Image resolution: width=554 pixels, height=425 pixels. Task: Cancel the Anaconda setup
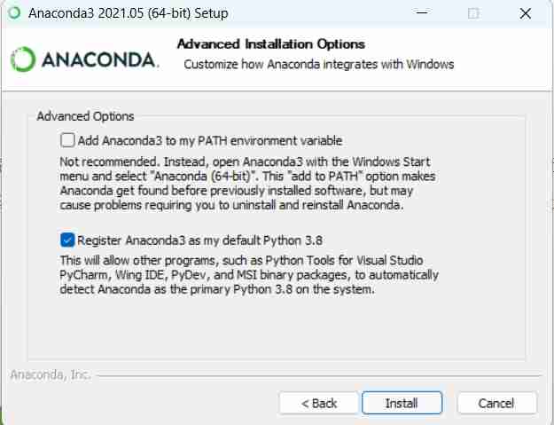(496, 403)
